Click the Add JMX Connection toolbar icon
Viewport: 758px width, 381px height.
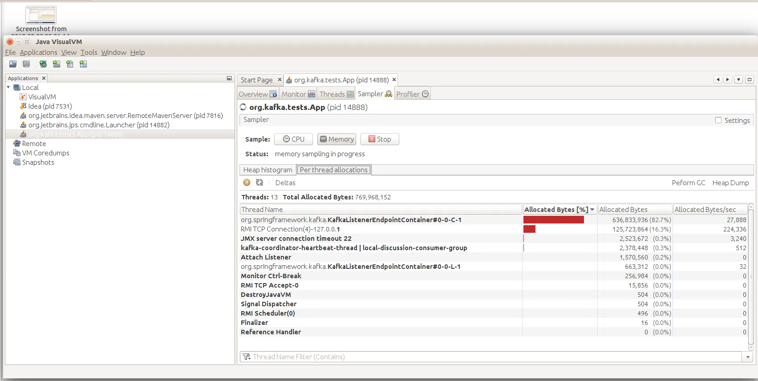pos(57,64)
